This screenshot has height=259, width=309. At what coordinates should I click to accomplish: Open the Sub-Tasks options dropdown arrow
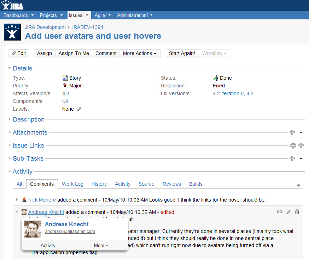301,159
